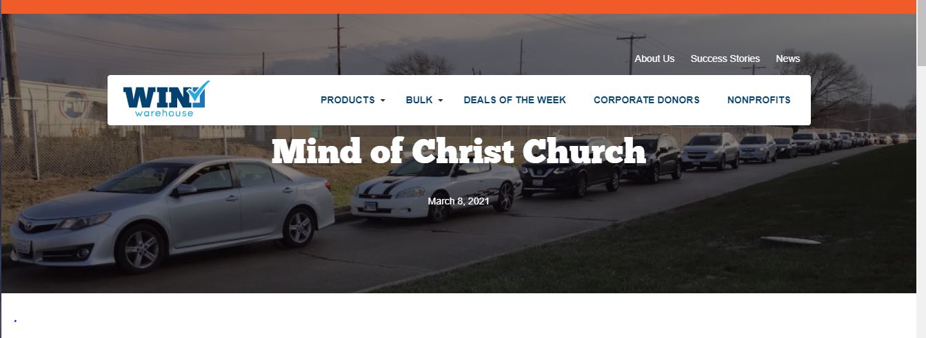Expand the PRODUCTS dropdown arrow
Viewport: 926px width, 338px height.
383,101
